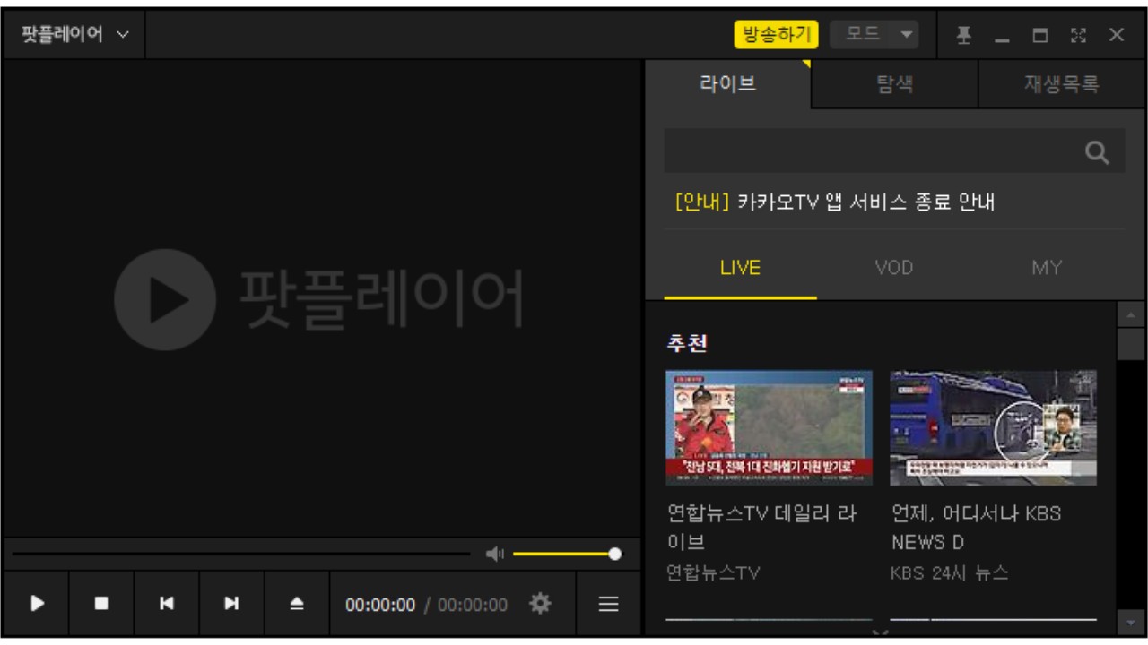Stop playback with the square button
This screenshot has height=645, width=1148.
101,604
